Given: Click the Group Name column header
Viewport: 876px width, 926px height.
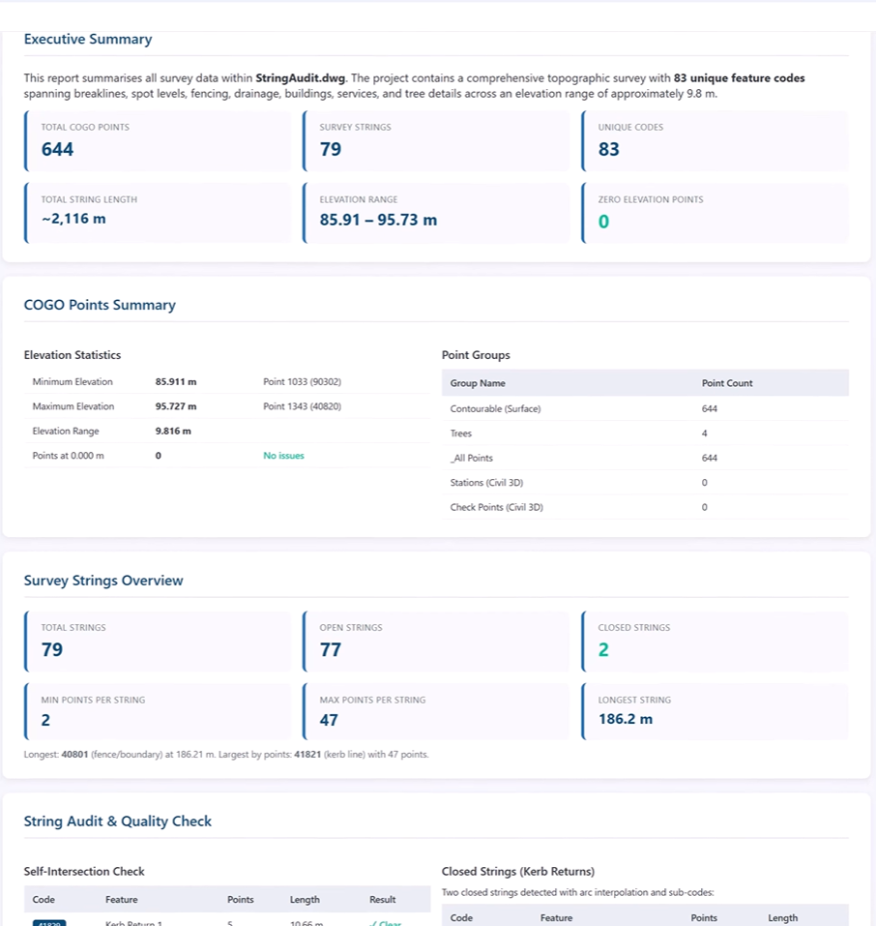Looking at the screenshot, I should [x=478, y=383].
